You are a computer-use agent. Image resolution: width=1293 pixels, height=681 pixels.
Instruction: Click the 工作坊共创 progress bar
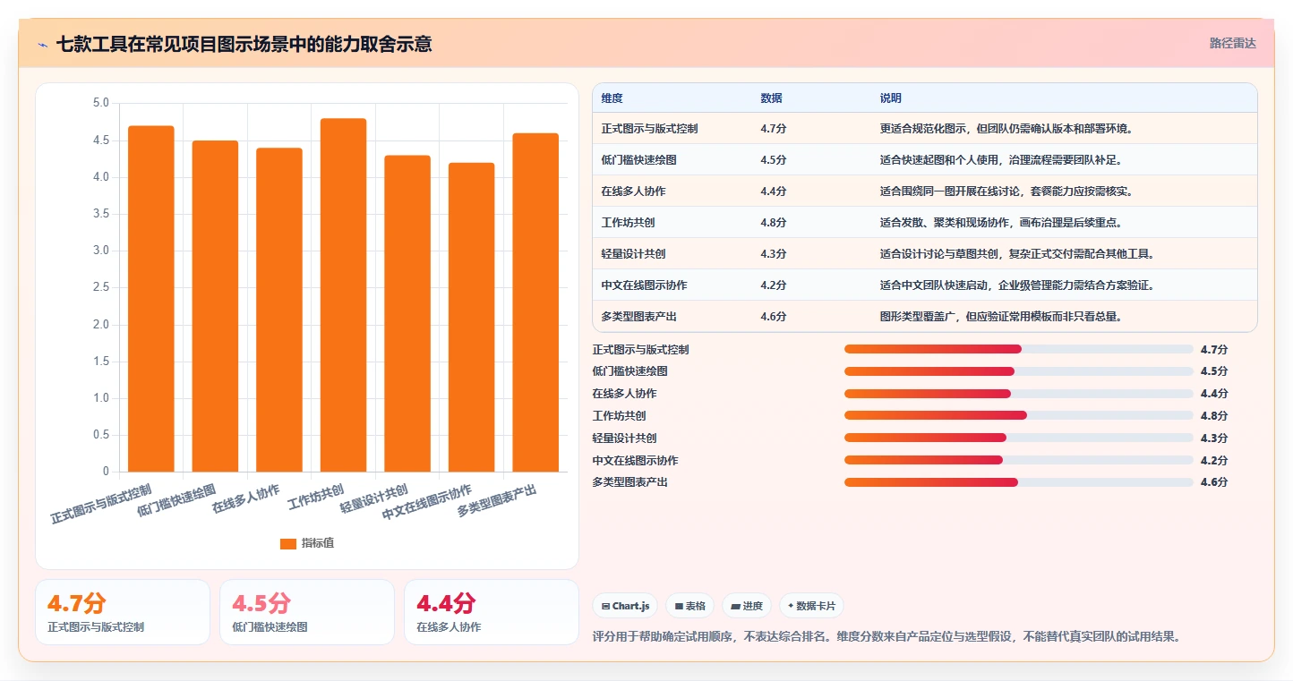tap(1019, 415)
